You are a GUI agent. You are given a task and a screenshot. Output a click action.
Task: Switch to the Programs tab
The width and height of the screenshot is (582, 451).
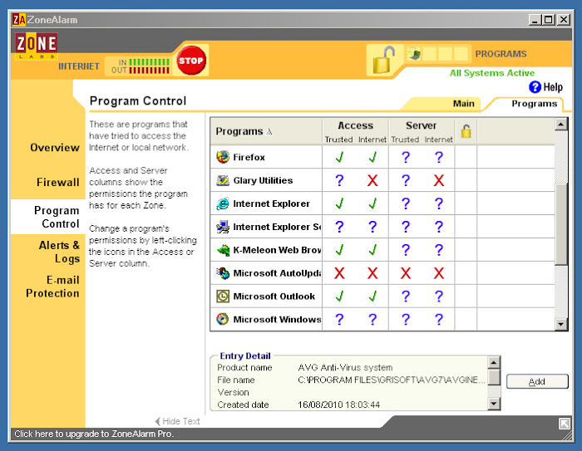click(x=534, y=104)
